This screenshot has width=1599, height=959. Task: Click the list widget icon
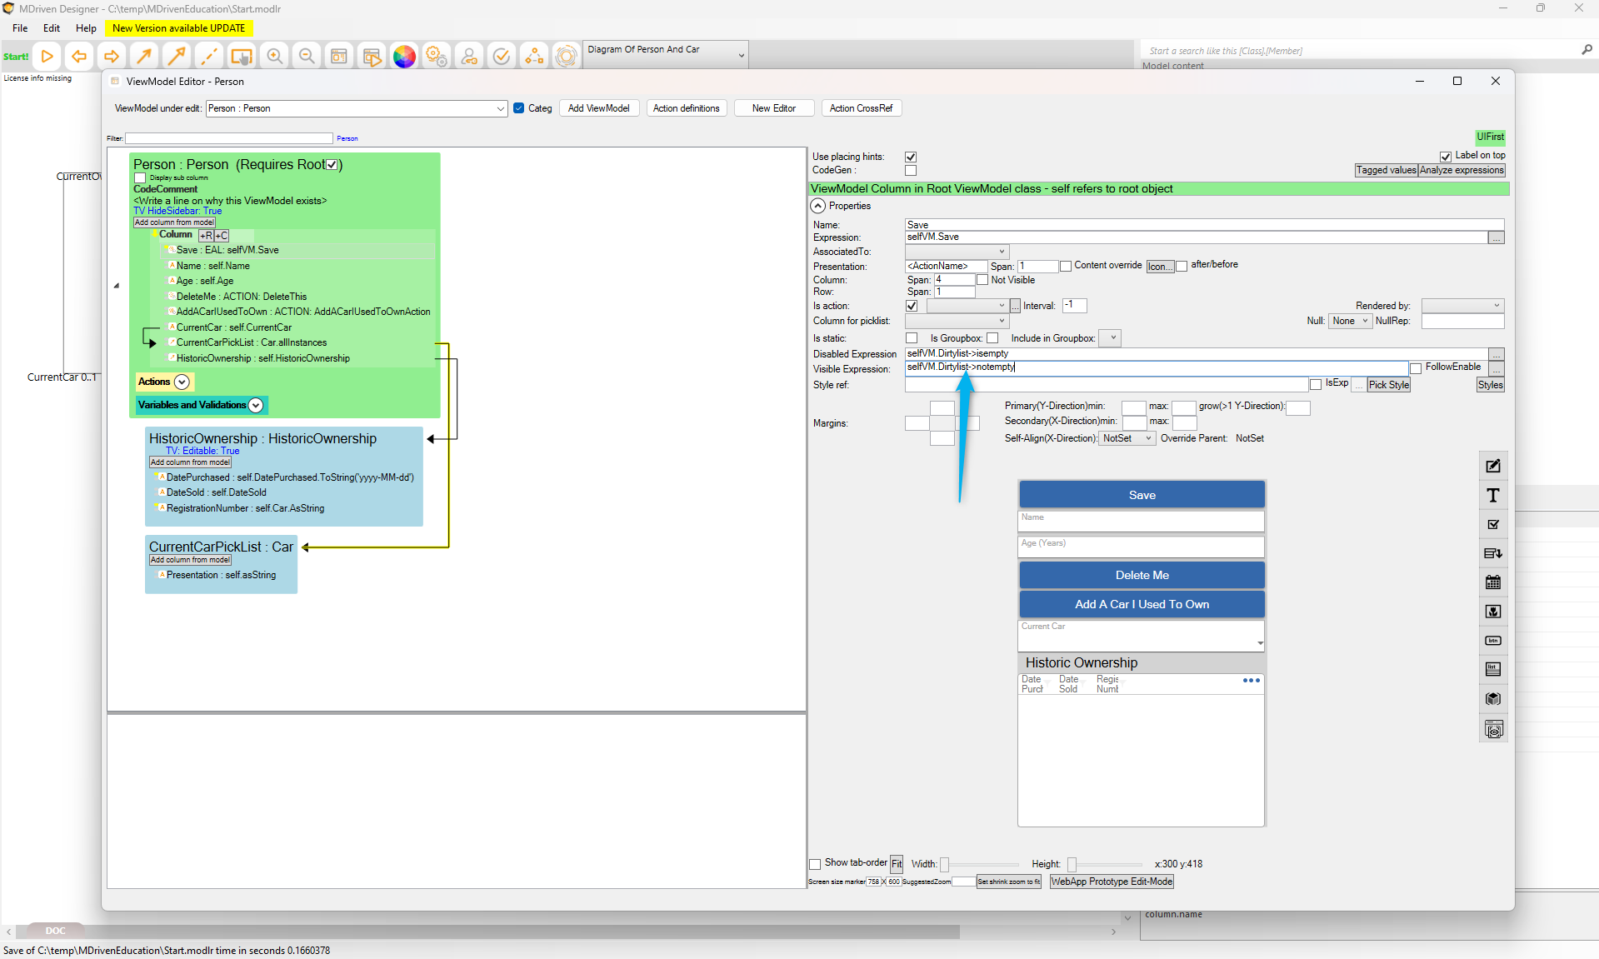(1493, 669)
